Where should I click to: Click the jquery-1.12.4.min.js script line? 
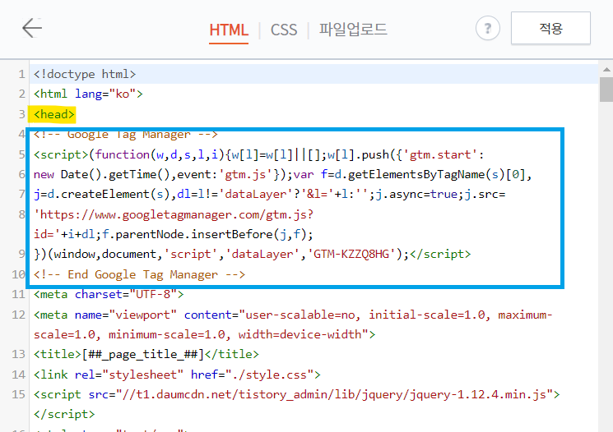coord(297,395)
